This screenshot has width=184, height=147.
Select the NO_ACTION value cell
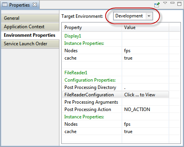145,109
